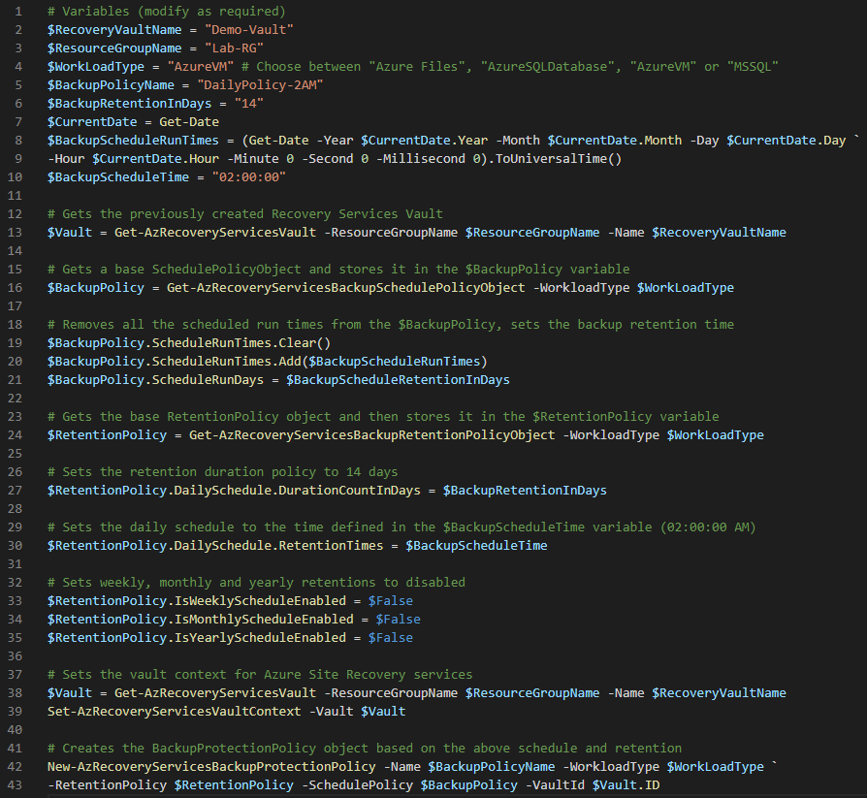The height and width of the screenshot is (798, 867).
Task: Click line number 22 in the gutter
Action: tap(15, 399)
